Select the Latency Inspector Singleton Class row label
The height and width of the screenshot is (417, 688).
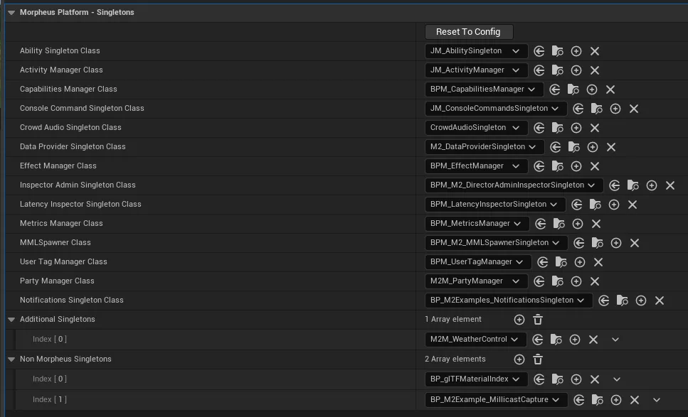[80, 205]
